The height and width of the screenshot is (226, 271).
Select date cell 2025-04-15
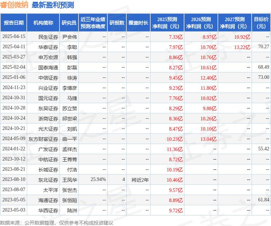tap(14, 37)
